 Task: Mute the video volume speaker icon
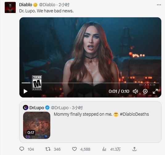click(x=135, y=91)
